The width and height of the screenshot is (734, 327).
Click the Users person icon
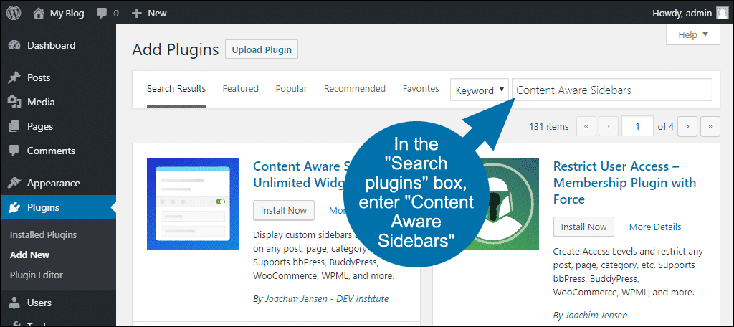pos(15,303)
